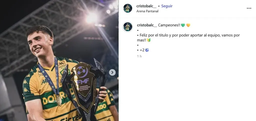The image size is (256, 121).
Task: Click the '1 h' post timestamp
Action: point(139,56)
